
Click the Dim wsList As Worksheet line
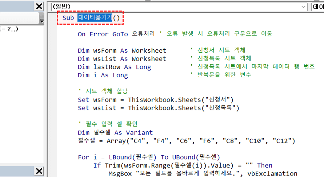pyautogui.click(x=122, y=59)
